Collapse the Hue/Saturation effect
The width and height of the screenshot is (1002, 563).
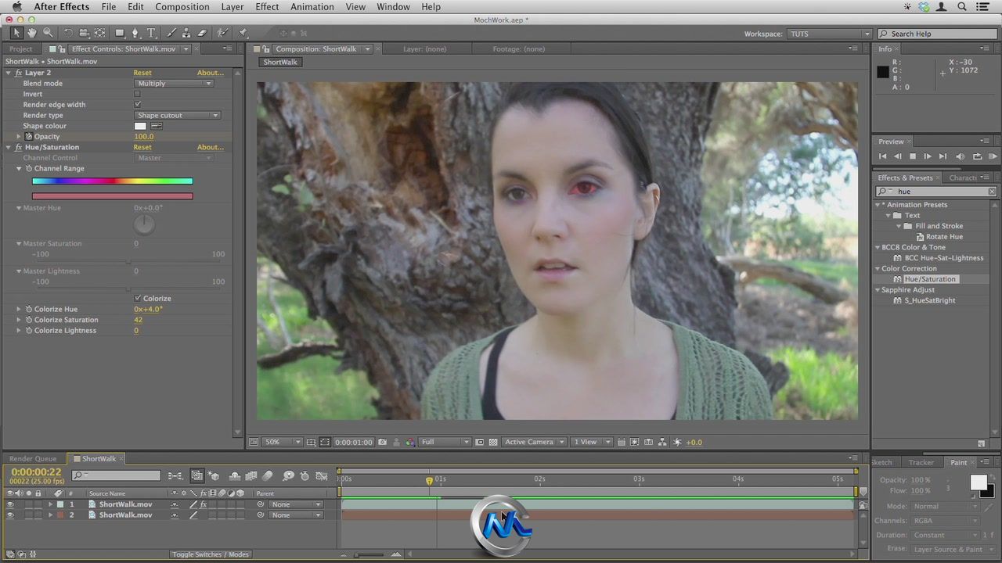pyautogui.click(x=9, y=147)
